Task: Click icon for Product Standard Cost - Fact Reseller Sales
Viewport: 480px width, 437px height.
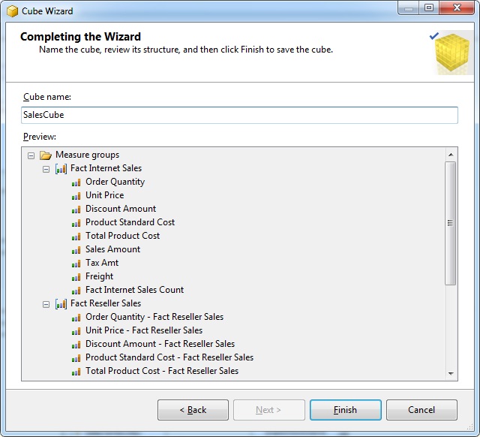Action: click(76, 358)
